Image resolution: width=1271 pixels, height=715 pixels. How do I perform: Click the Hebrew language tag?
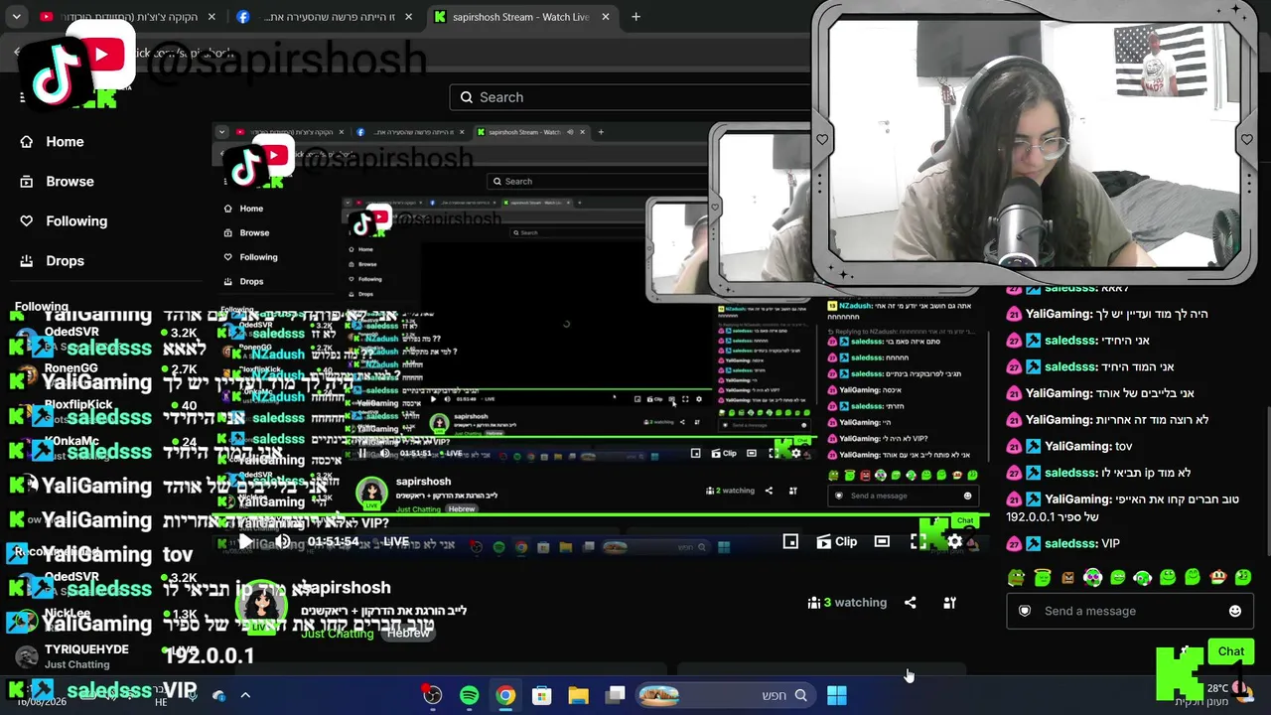(407, 633)
